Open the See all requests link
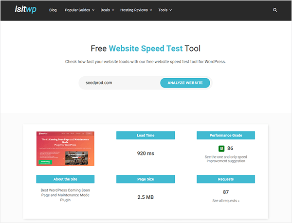The width and height of the screenshot is (292, 223). pos(226,201)
